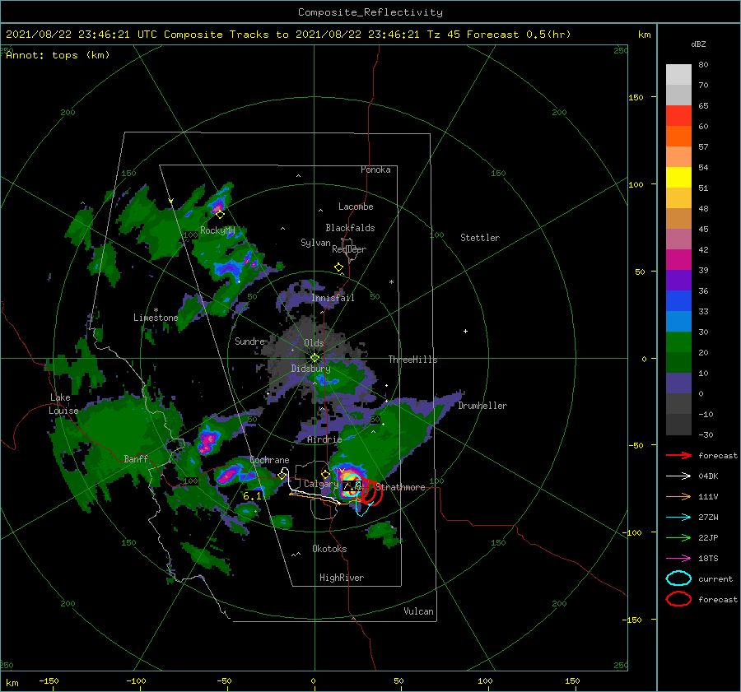741x692 pixels.
Task: Click the Composite_Reflectivity title
Action: click(370, 12)
